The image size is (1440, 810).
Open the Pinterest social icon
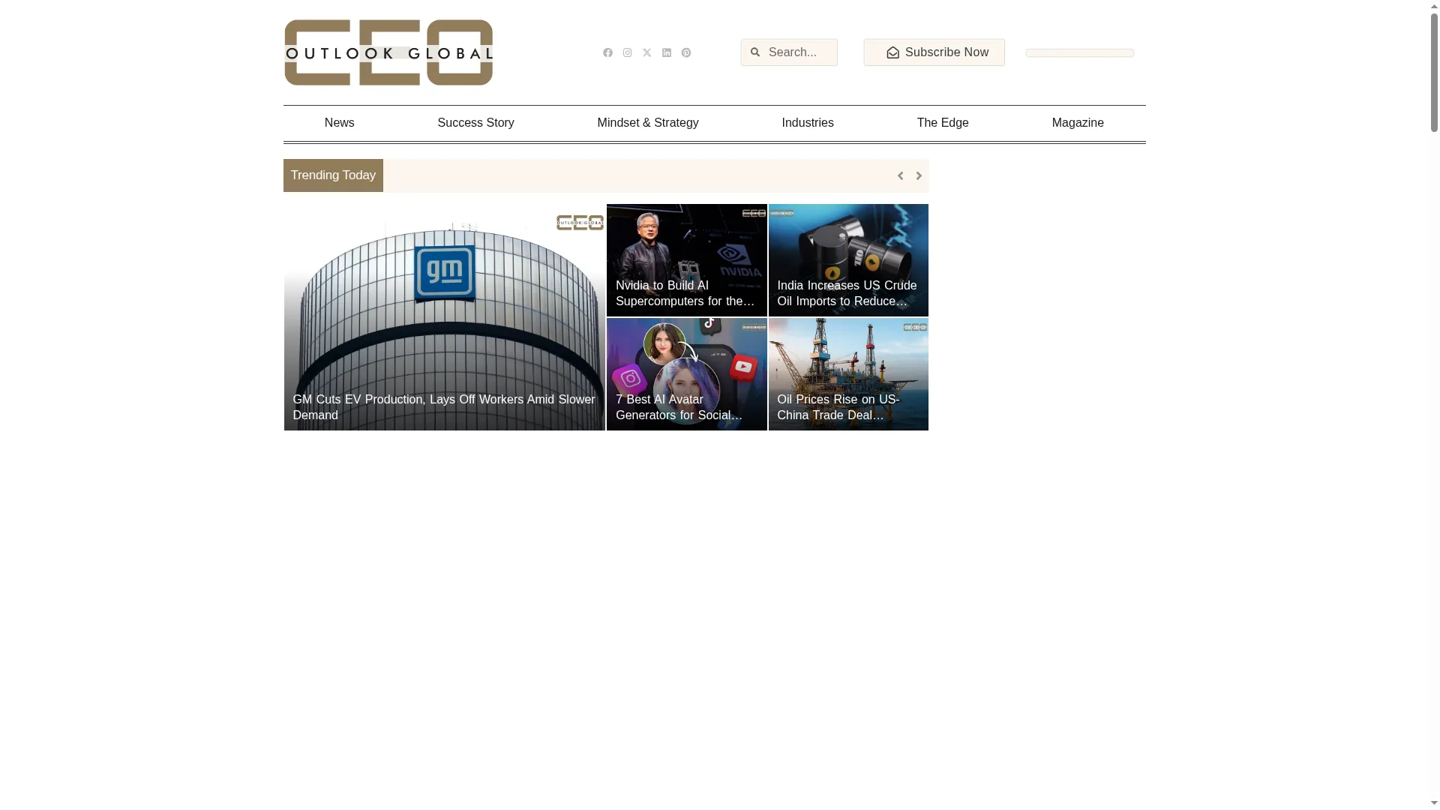[x=685, y=52]
